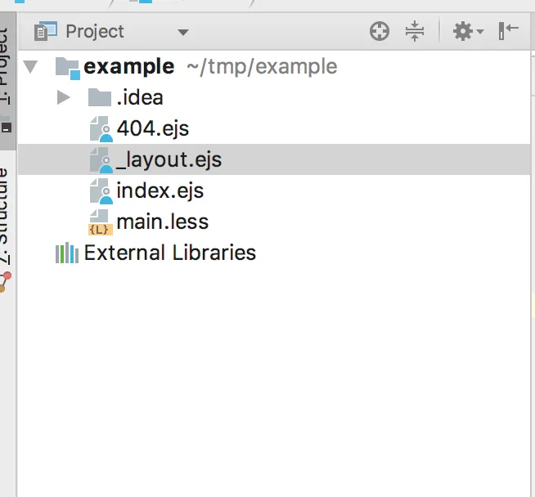
Task: Select the main.less file name
Action: 162,222
